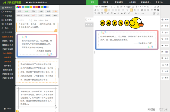Screen dimensions: 170x112
Task: Insert single image icon in toolbar
Action: tap(99, 13)
